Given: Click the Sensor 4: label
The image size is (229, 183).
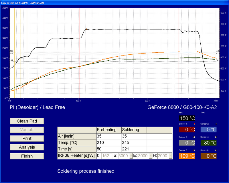Looking at the screenshot, I should click(205, 137).
